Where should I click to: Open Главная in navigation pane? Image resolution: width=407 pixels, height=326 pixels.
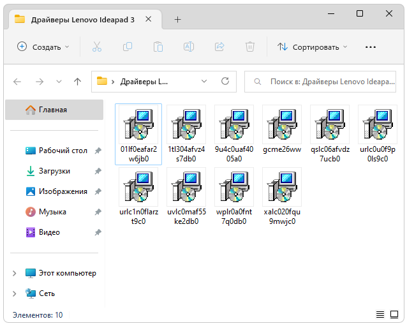click(52, 110)
